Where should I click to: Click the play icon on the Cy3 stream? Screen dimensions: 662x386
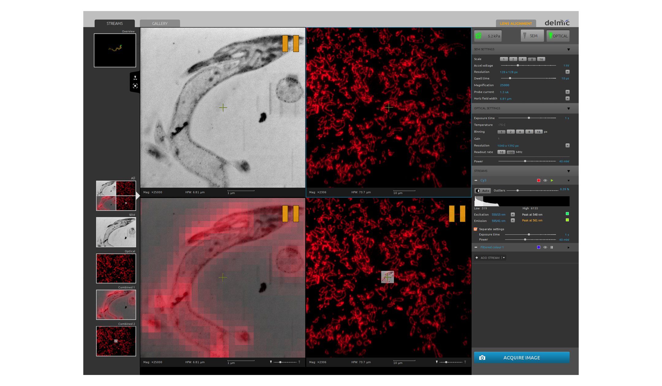552,180
